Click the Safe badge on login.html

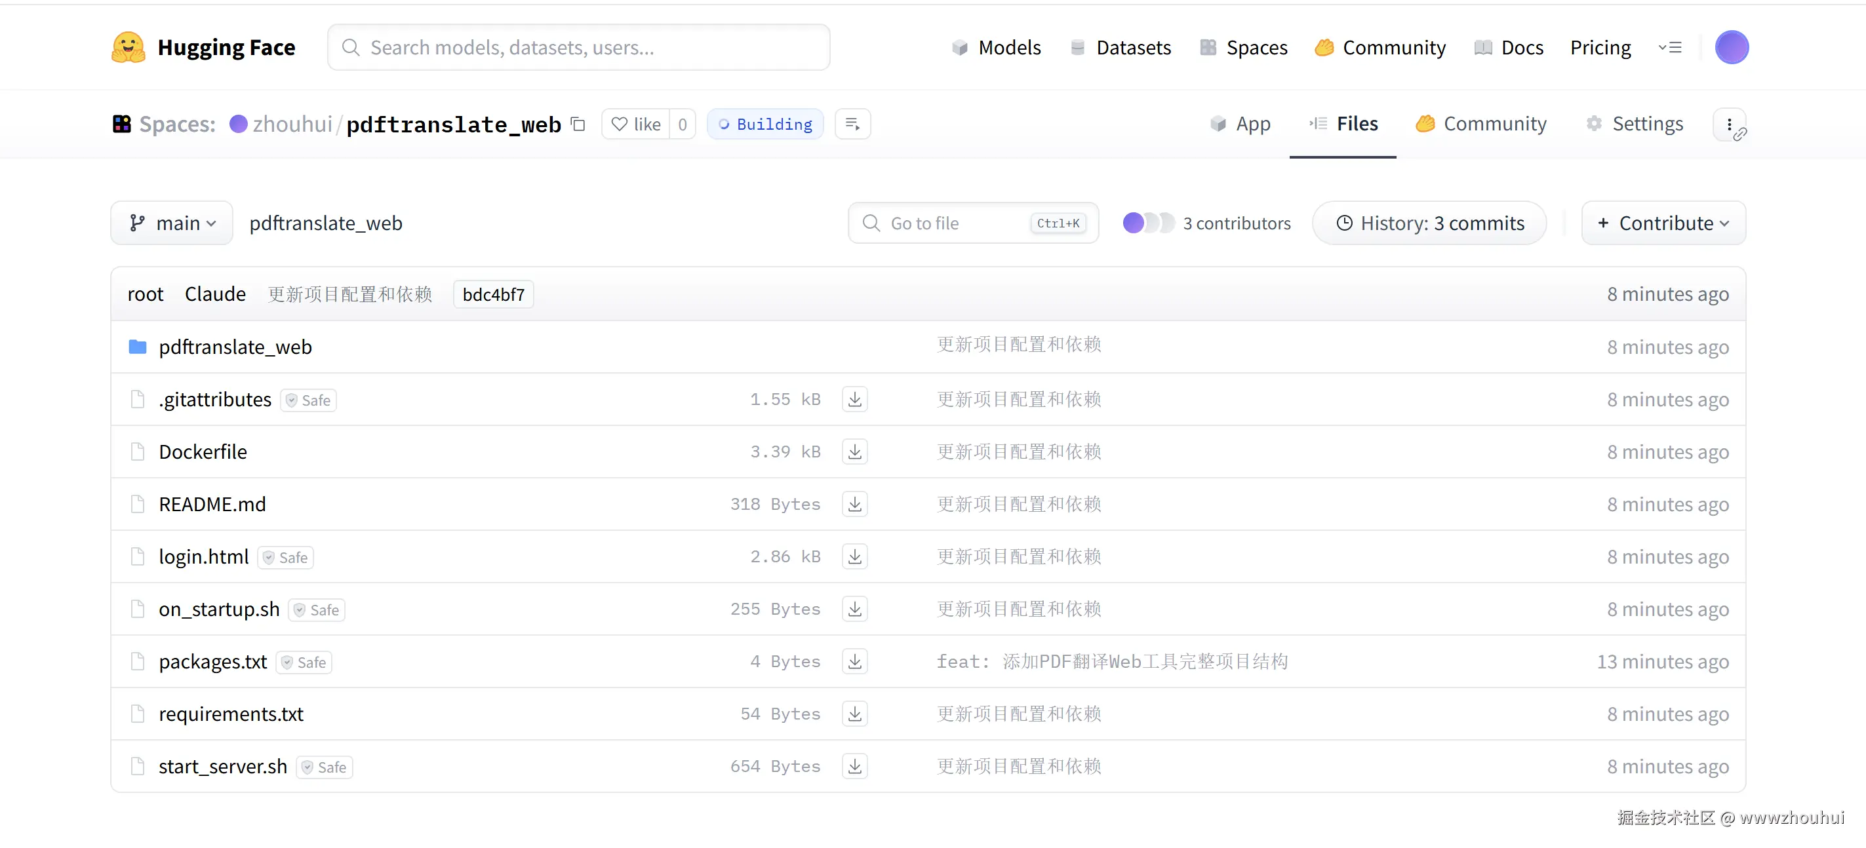[x=285, y=558]
